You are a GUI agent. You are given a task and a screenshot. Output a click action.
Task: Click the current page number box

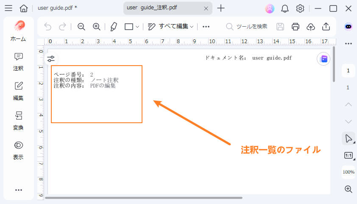[x=348, y=71]
